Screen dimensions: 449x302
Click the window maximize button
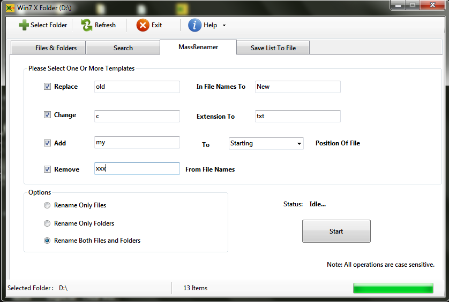click(413, 5)
